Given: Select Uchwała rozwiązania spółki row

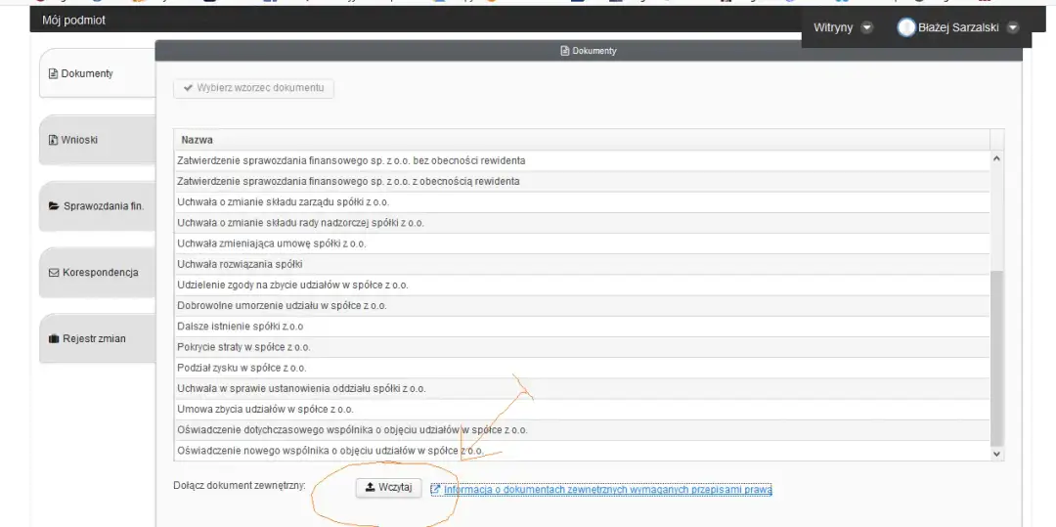Looking at the screenshot, I should 240,264.
